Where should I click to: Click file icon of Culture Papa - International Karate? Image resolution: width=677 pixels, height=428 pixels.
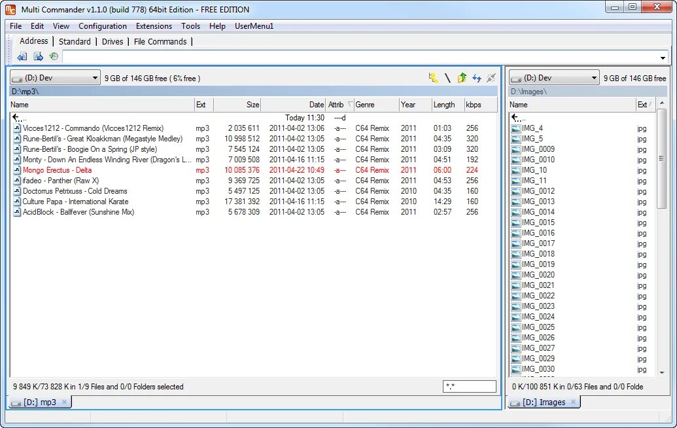point(17,202)
